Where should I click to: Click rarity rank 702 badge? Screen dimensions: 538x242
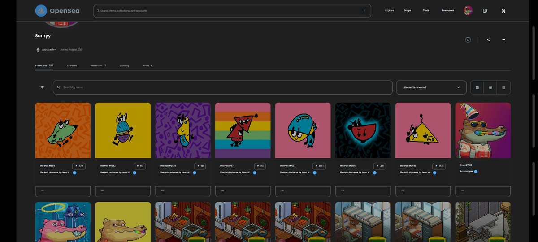(x=260, y=166)
